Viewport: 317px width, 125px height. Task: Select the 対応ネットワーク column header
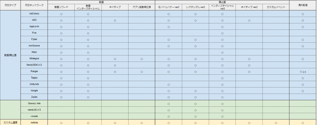pyautogui.click(x=34, y=5)
